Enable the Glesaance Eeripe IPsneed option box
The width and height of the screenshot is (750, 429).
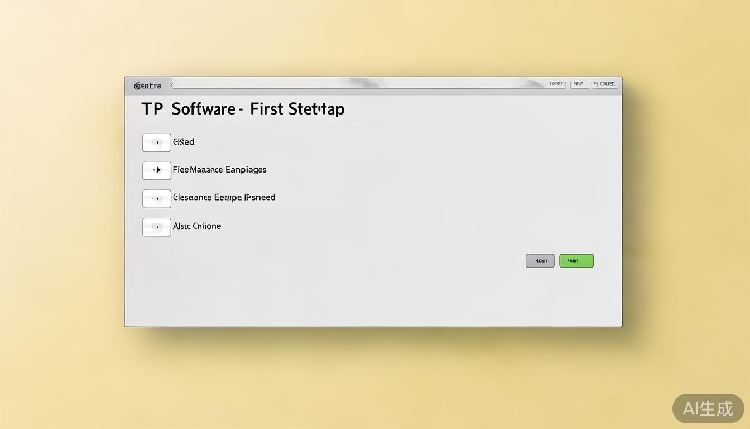click(x=157, y=198)
